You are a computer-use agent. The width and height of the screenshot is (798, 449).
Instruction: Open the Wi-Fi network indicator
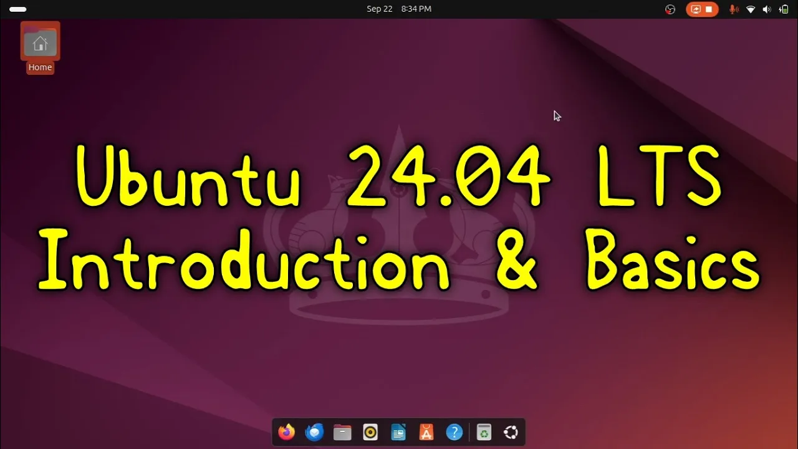[751, 9]
